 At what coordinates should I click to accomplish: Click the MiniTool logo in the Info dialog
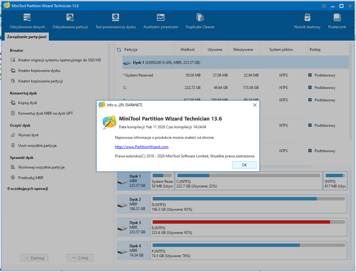point(109,122)
